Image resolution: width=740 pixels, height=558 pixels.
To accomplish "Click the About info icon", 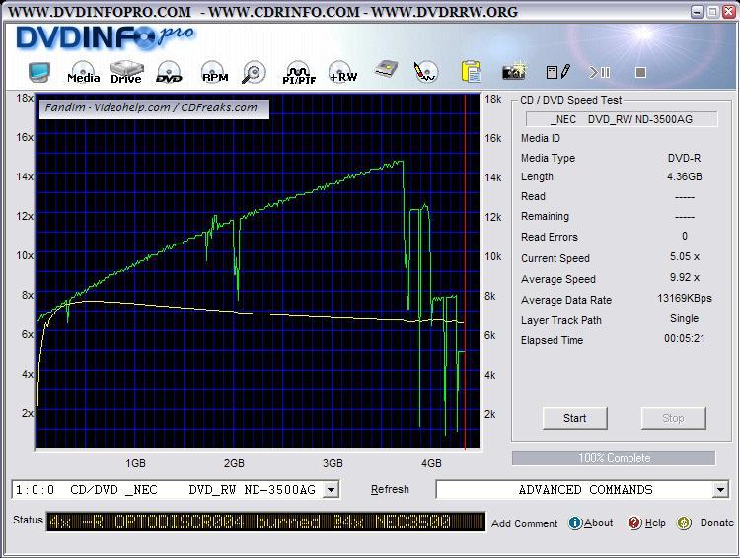I will (575, 523).
